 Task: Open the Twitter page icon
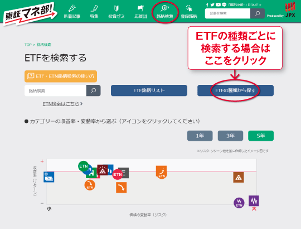(212, 5)
